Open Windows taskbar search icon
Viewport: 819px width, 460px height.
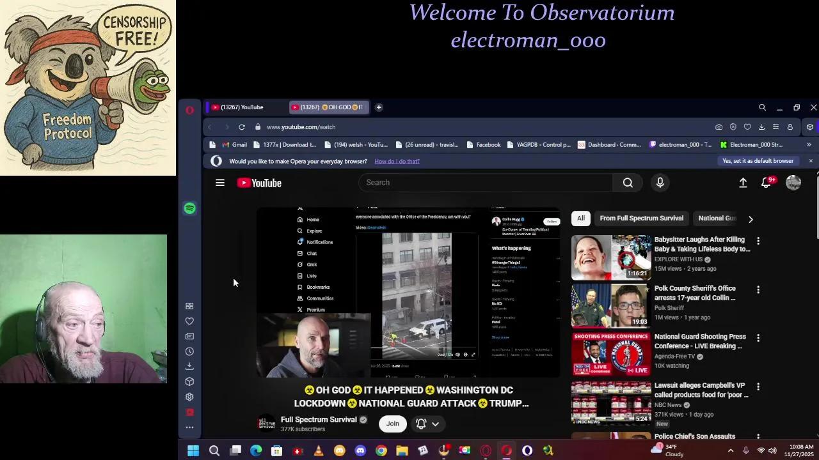[214, 450]
